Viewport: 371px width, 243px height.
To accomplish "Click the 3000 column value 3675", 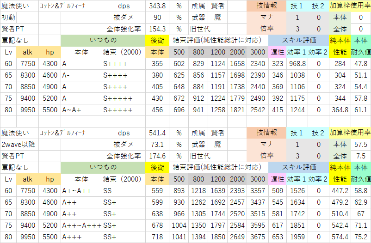I will [x=257, y=237].
